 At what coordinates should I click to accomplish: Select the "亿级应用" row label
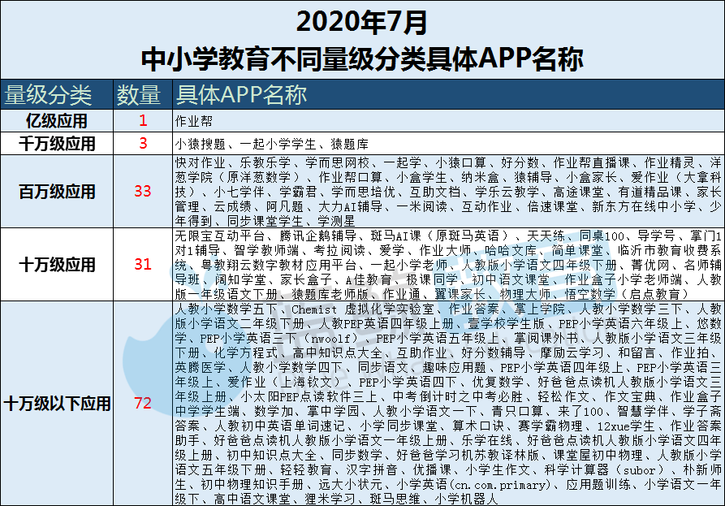coord(57,122)
